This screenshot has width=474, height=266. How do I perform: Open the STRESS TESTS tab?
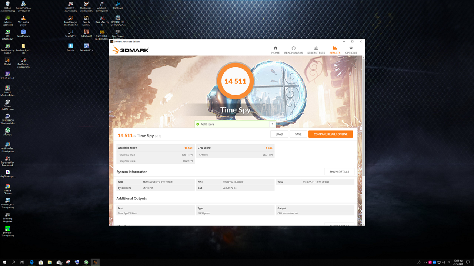[x=316, y=50]
